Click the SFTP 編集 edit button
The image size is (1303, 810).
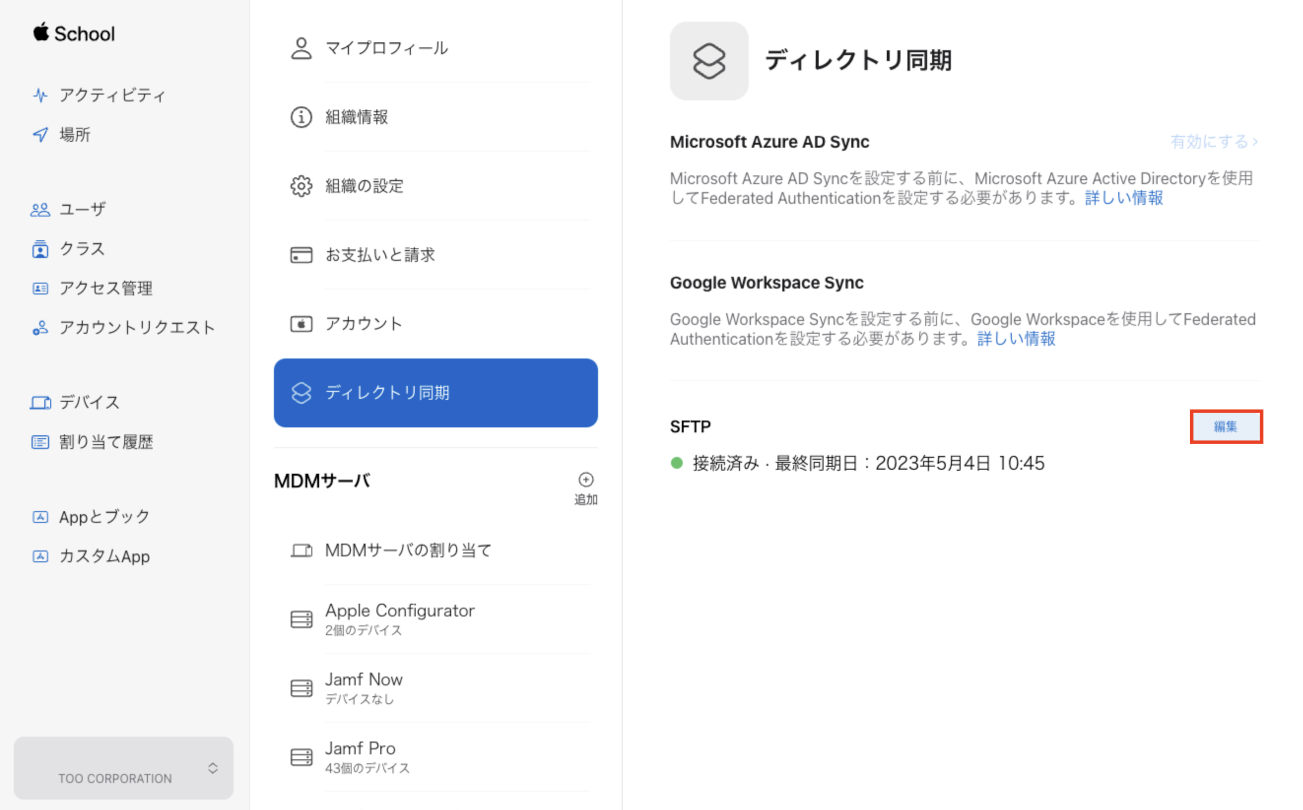pos(1226,426)
